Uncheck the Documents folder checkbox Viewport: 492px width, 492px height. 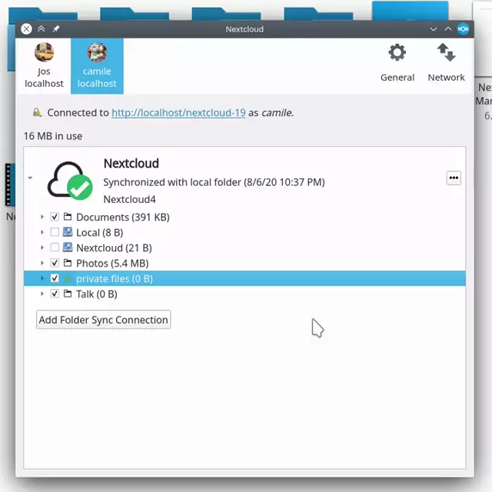[55, 217]
